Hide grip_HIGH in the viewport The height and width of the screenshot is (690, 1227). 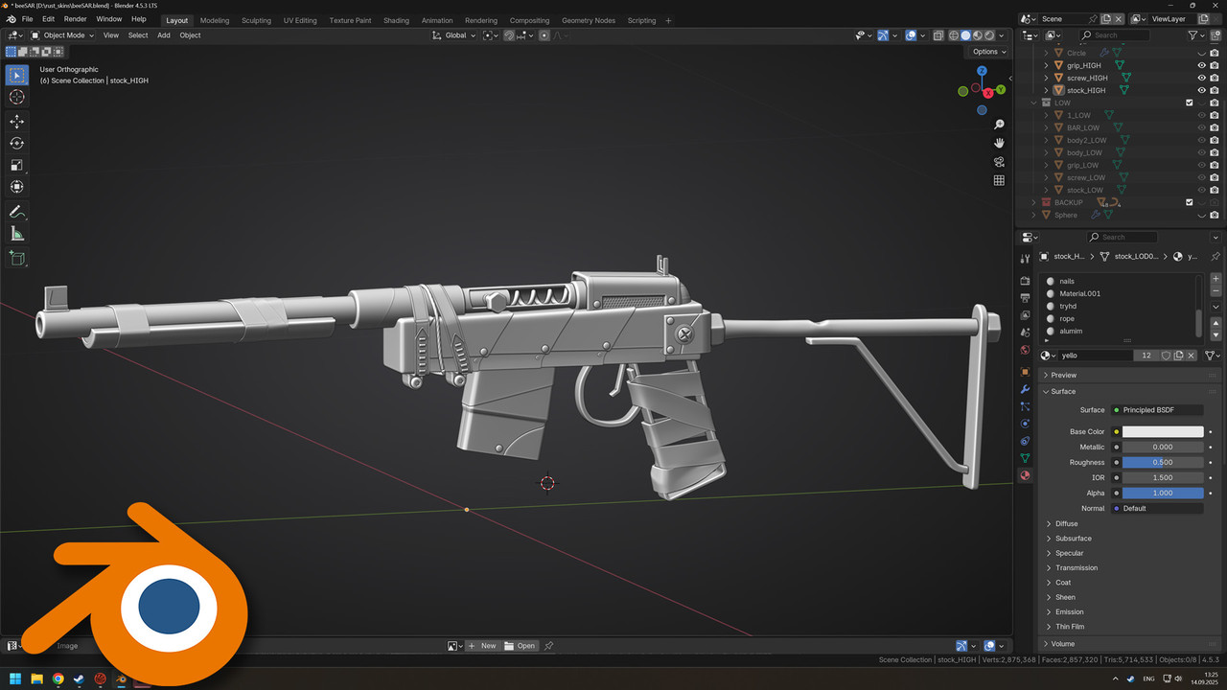click(1201, 65)
